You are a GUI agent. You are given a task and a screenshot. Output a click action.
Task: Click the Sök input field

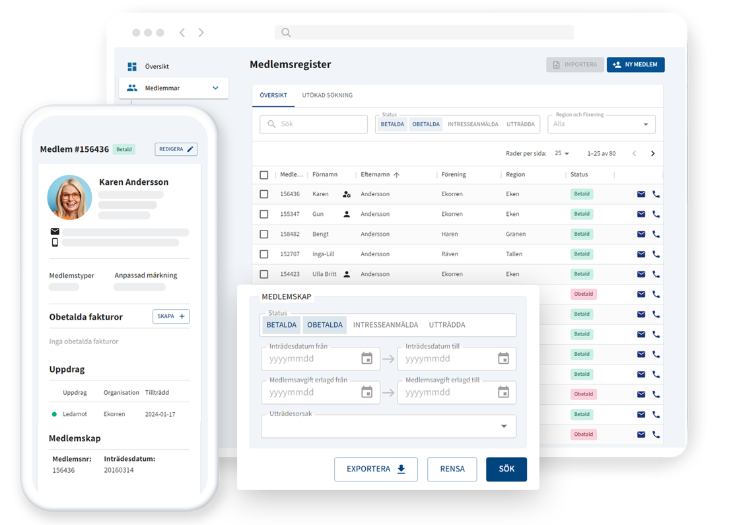[x=320, y=124]
